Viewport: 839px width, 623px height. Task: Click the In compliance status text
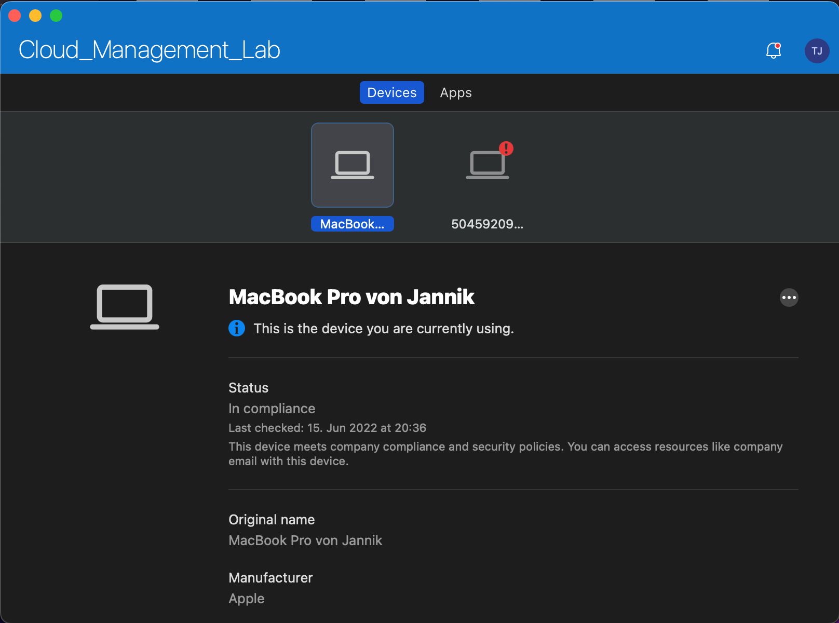(272, 409)
